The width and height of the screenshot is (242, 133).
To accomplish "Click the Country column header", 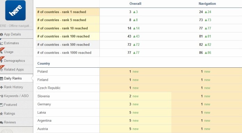I will 43,64.
